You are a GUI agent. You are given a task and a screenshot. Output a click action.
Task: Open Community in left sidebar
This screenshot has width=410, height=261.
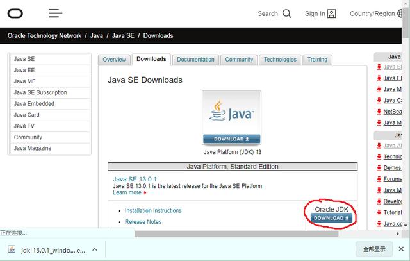point(51,137)
